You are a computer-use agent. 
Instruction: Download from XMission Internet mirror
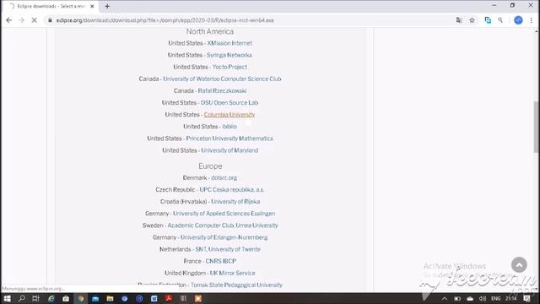pyautogui.click(x=229, y=43)
